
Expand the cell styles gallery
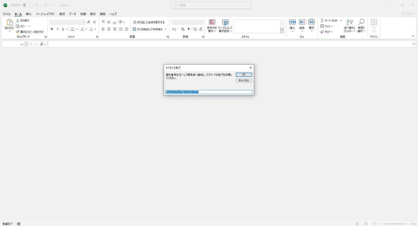click(282, 31)
